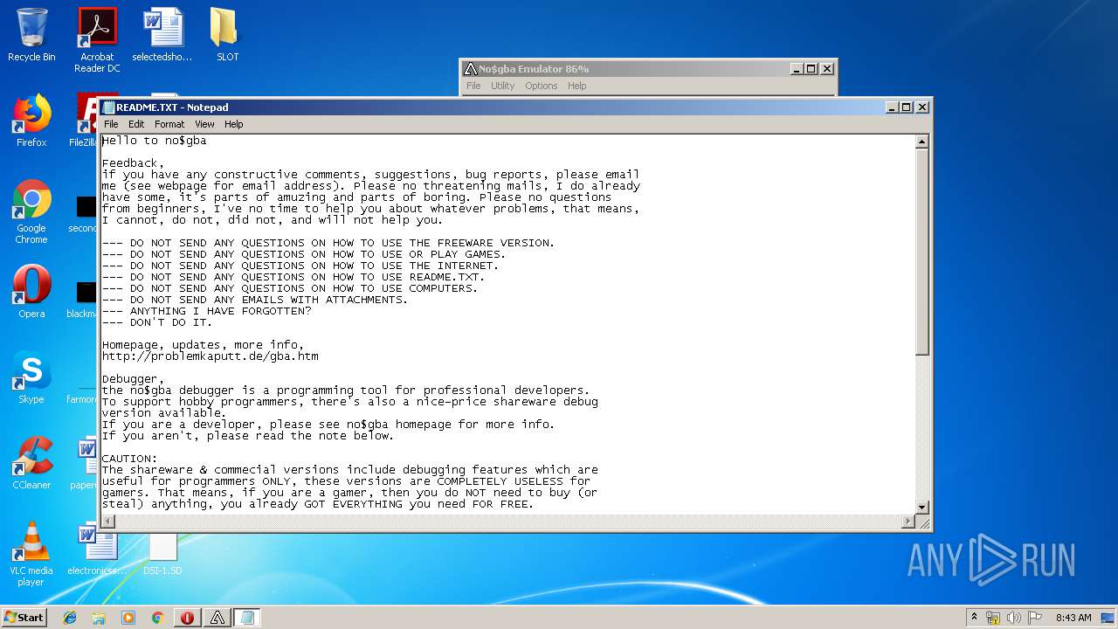The height and width of the screenshot is (629, 1118).
Task: Click the network tray icon
Action: pos(993,618)
